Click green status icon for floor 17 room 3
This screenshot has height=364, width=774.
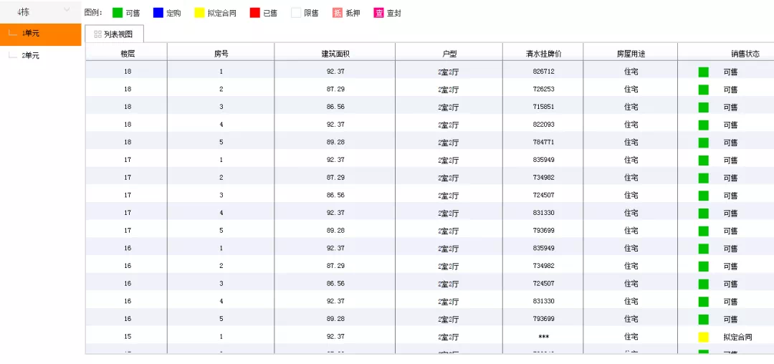click(x=704, y=196)
